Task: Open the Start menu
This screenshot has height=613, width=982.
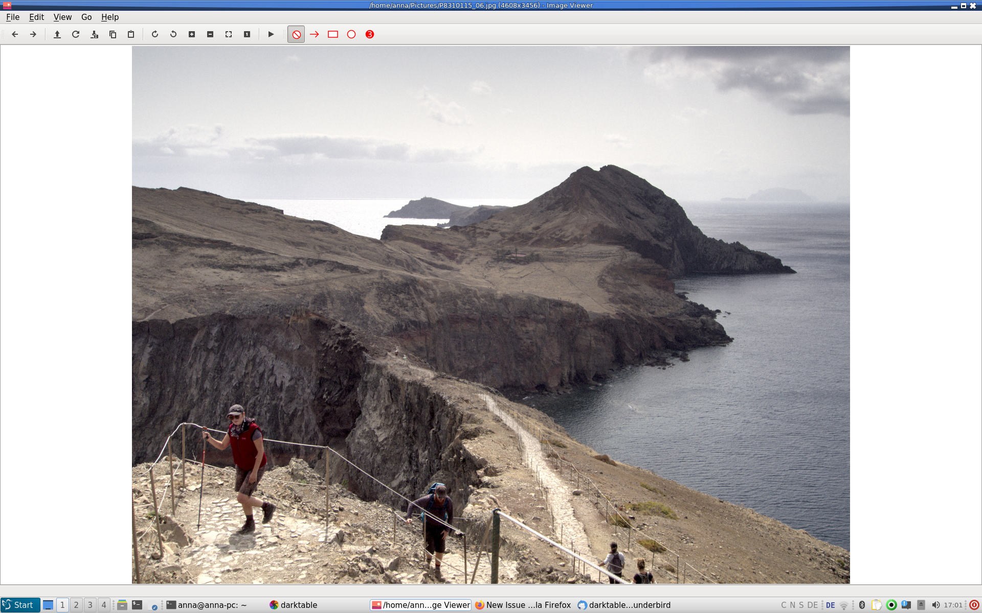Action: (19, 605)
